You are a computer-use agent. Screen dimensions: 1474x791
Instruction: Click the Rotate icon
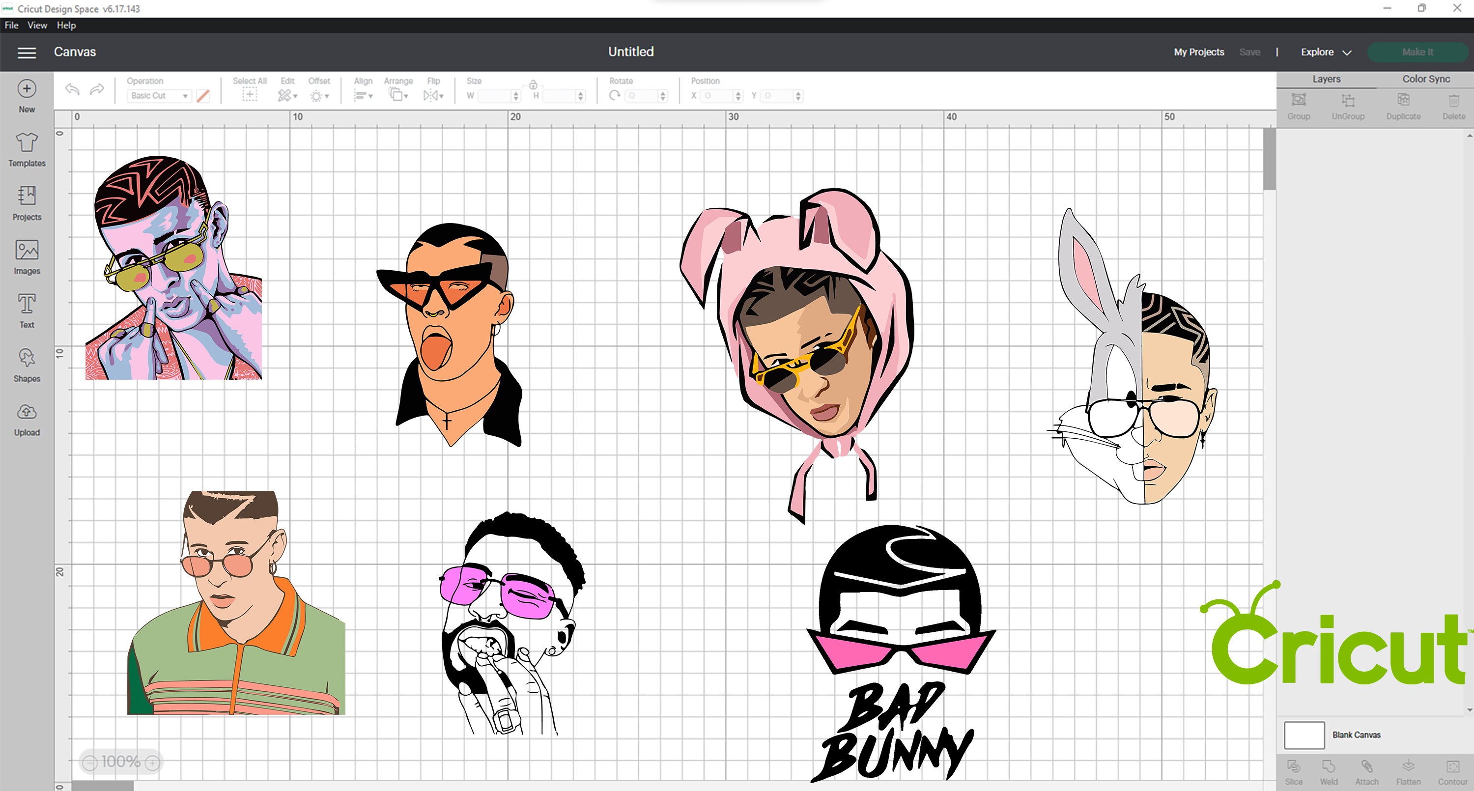pyautogui.click(x=615, y=96)
